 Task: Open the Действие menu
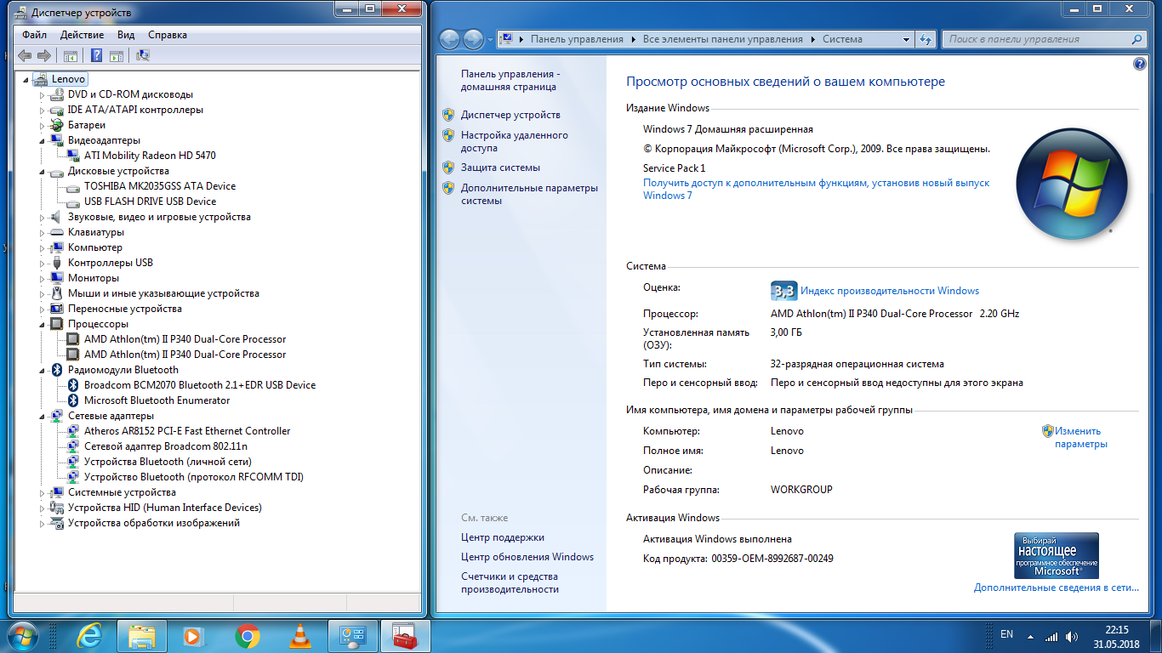(82, 35)
